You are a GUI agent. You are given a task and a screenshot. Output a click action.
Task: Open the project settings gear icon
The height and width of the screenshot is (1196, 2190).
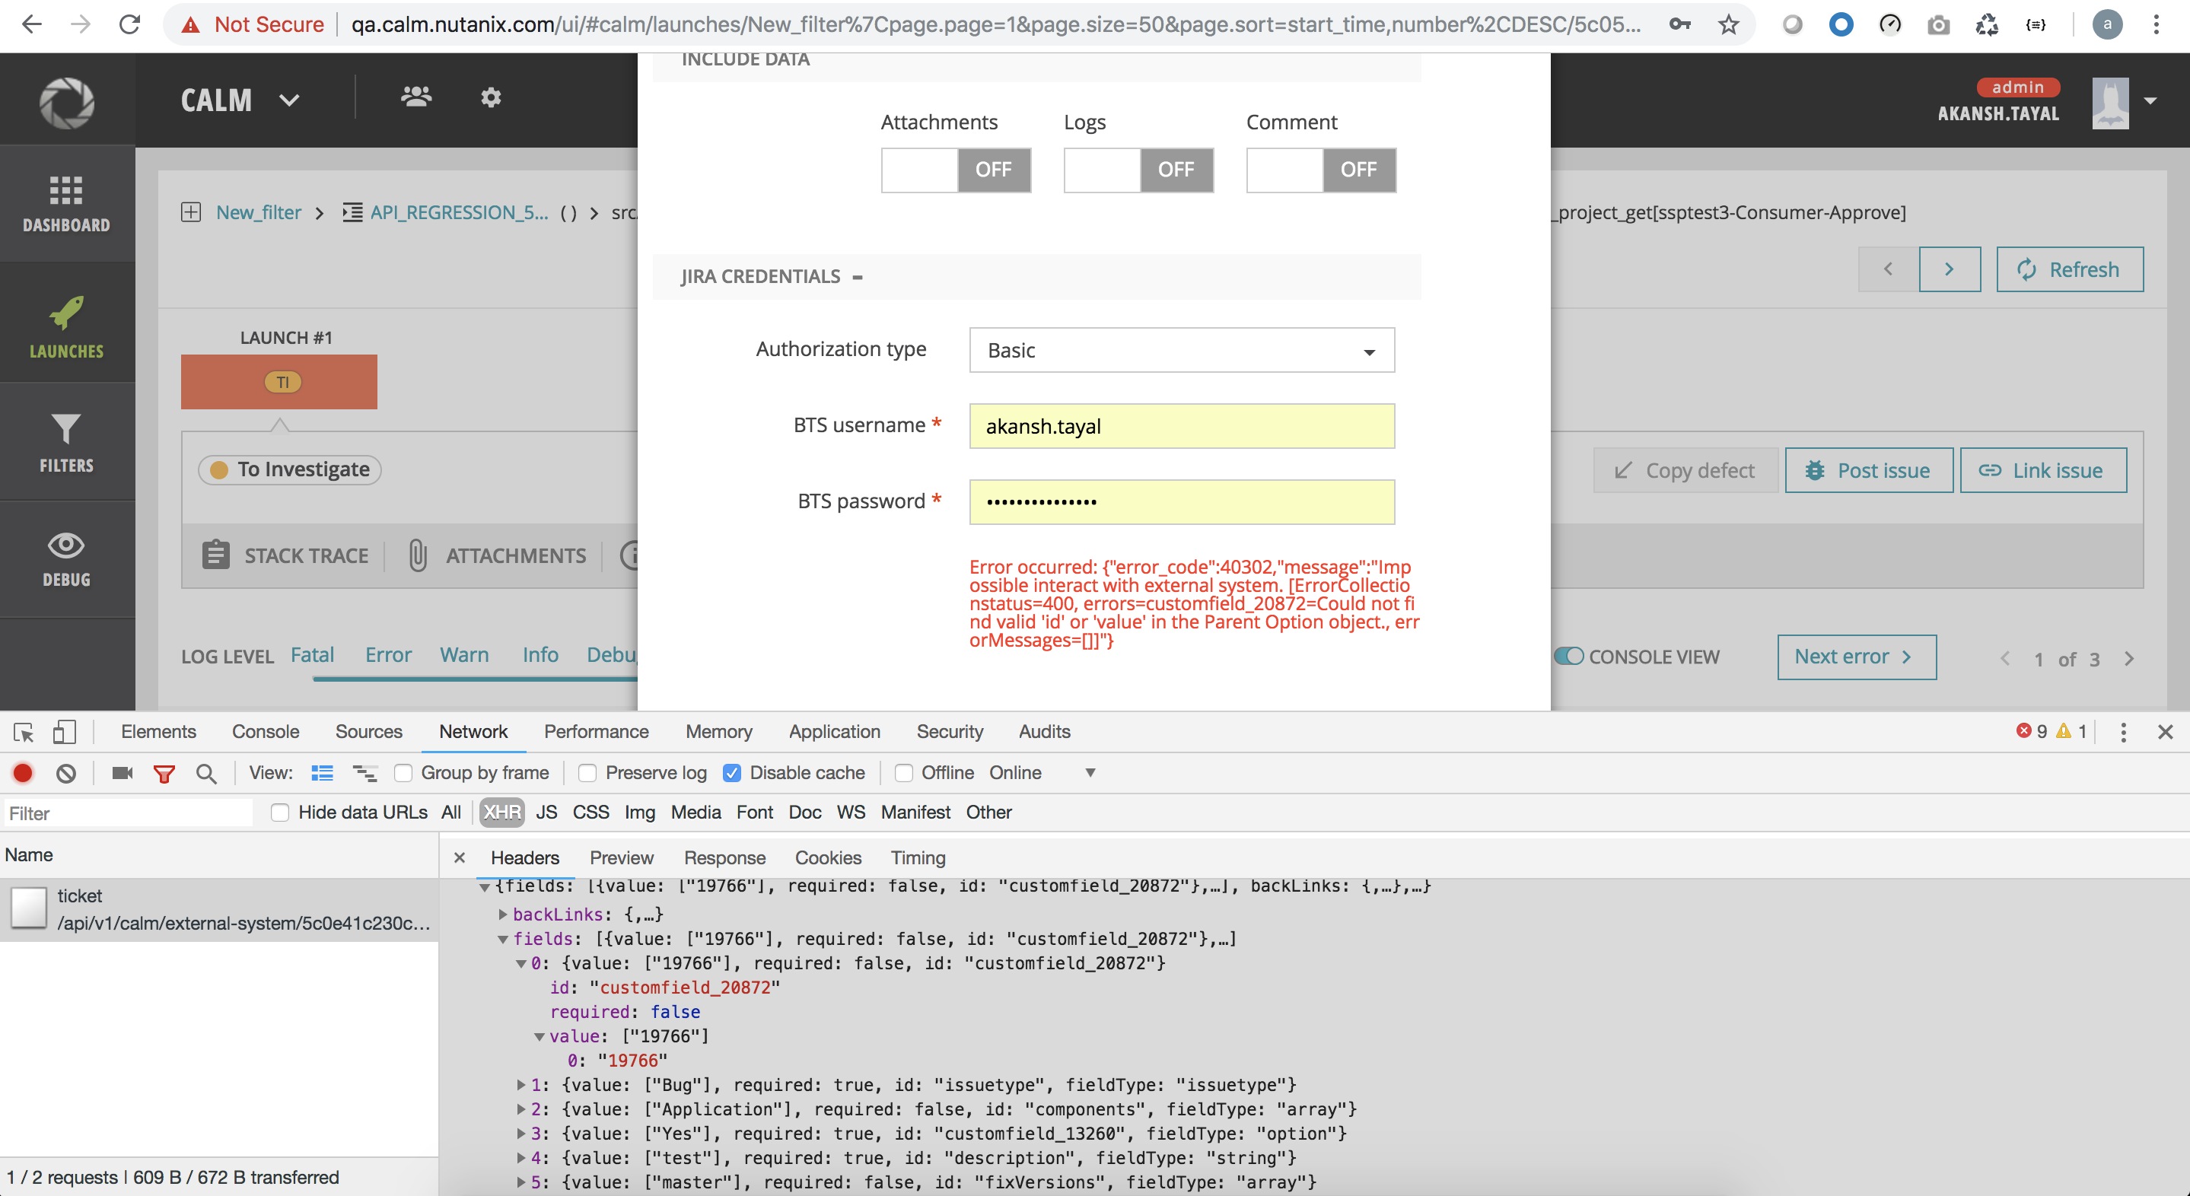click(x=491, y=97)
